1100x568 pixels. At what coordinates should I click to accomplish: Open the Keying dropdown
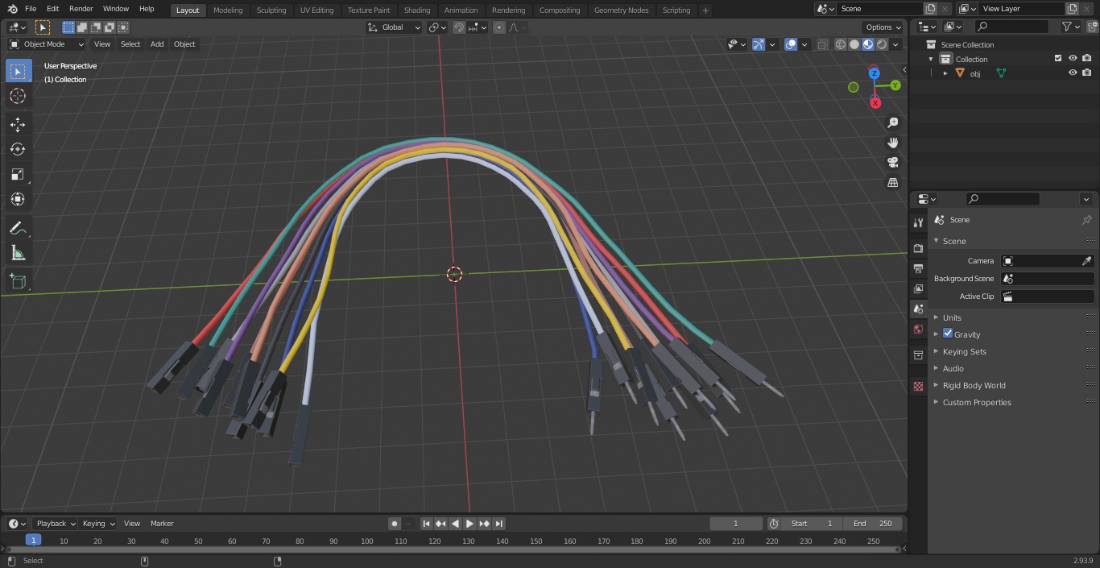(98, 524)
